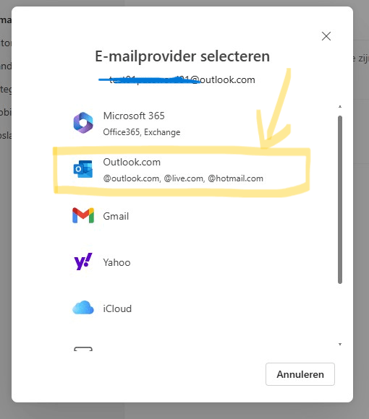Click the Annuleren button
Image resolution: width=369 pixels, height=419 pixels.
(x=300, y=374)
